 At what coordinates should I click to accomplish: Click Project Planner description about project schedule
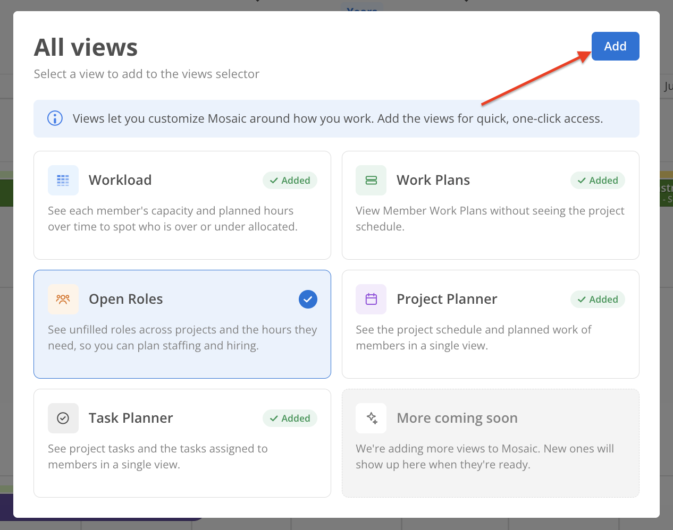[x=473, y=338]
